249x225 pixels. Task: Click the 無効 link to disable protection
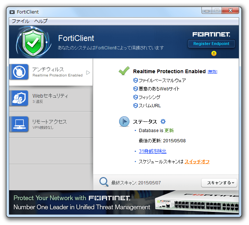212,72
